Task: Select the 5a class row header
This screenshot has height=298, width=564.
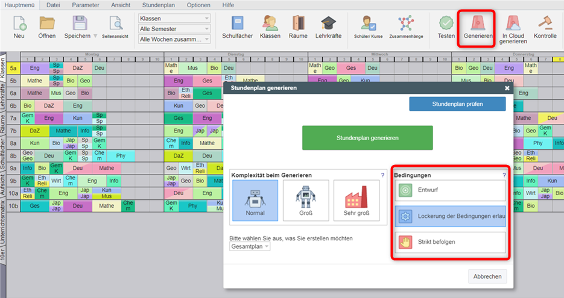Action: click(13, 68)
